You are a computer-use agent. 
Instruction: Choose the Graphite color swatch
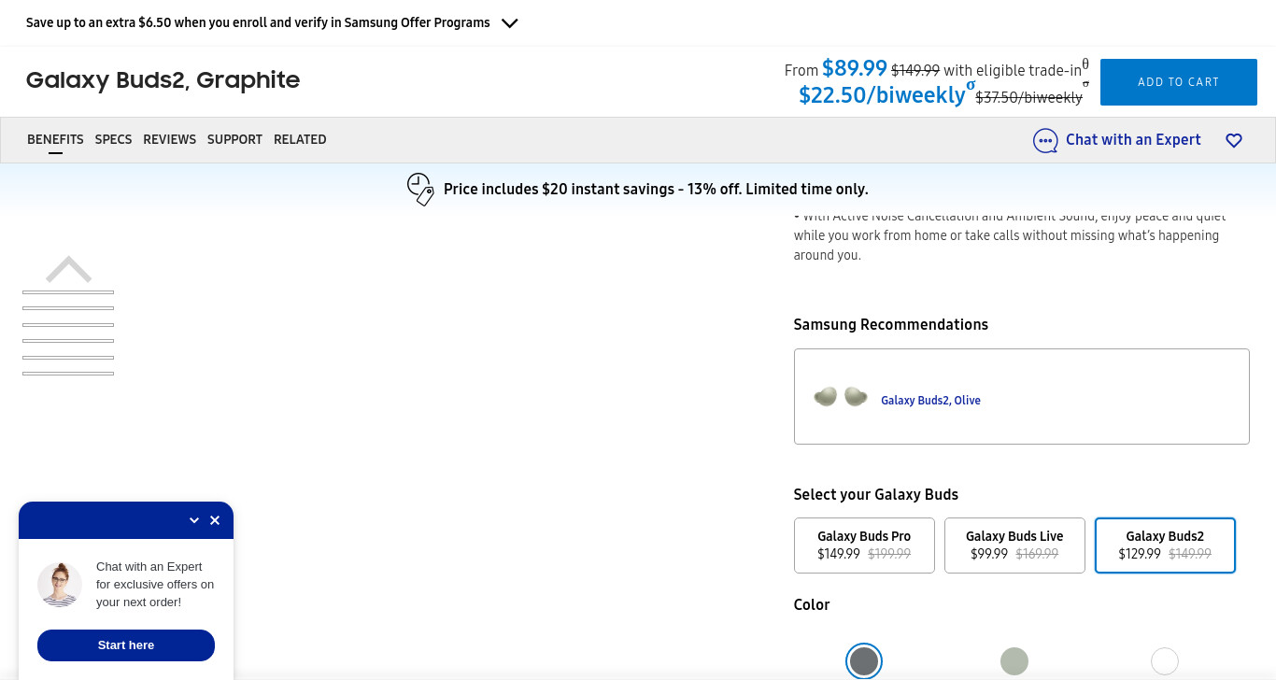click(864, 661)
